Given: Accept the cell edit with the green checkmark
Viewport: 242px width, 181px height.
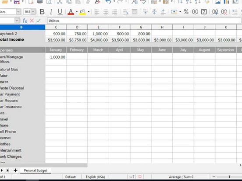Looking at the screenshot, I should click(x=39, y=21).
